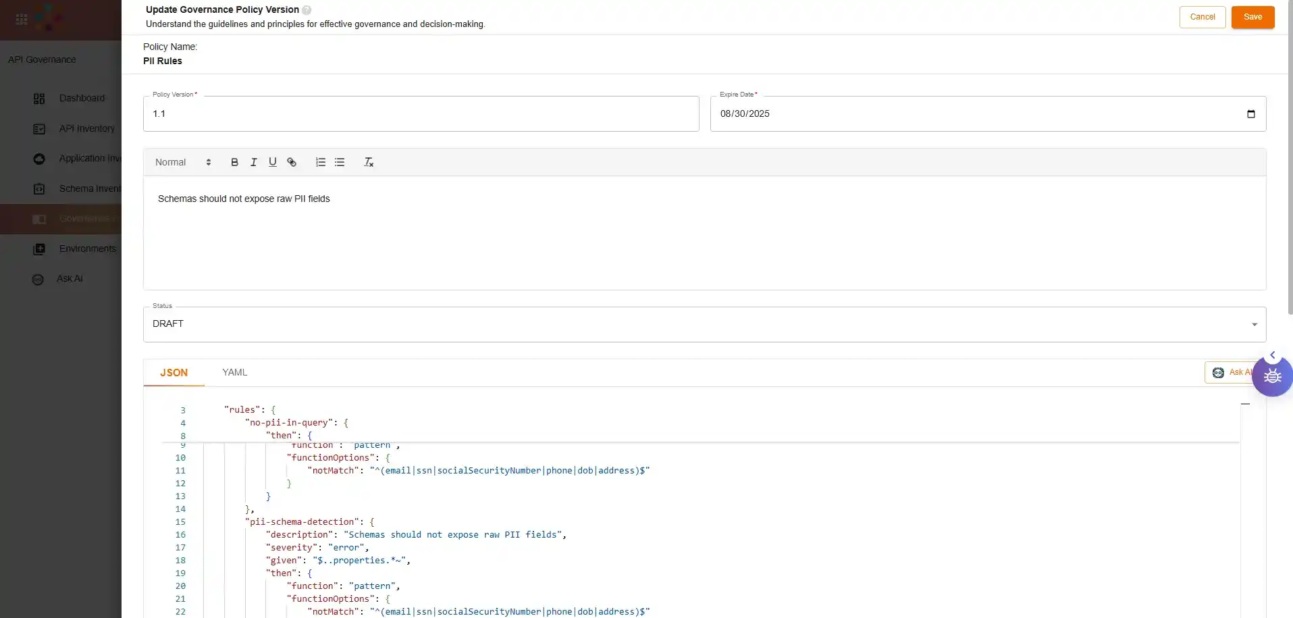Create a bulleted list

[340, 162]
